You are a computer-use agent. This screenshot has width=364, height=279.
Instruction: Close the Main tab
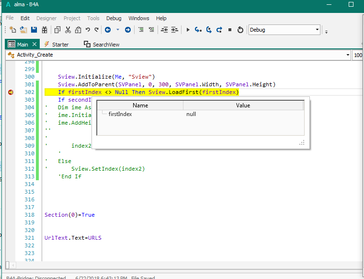click(34, 44)
